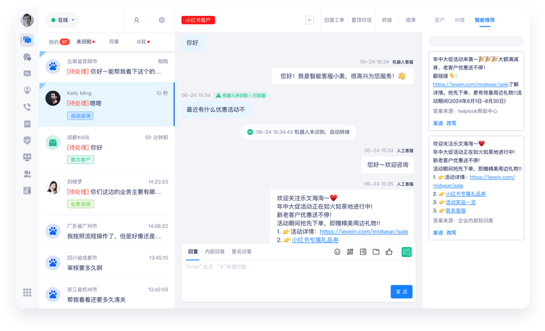The image size is (545, 331).
Task: Click the shield icon in left sidebar
Action: pyautogui.click(x=27, y=140)
